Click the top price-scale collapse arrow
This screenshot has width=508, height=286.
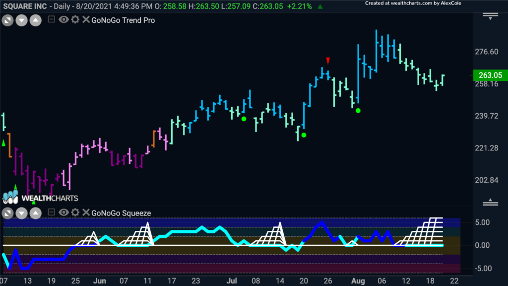pyautogui.click(x=490, y=16)
